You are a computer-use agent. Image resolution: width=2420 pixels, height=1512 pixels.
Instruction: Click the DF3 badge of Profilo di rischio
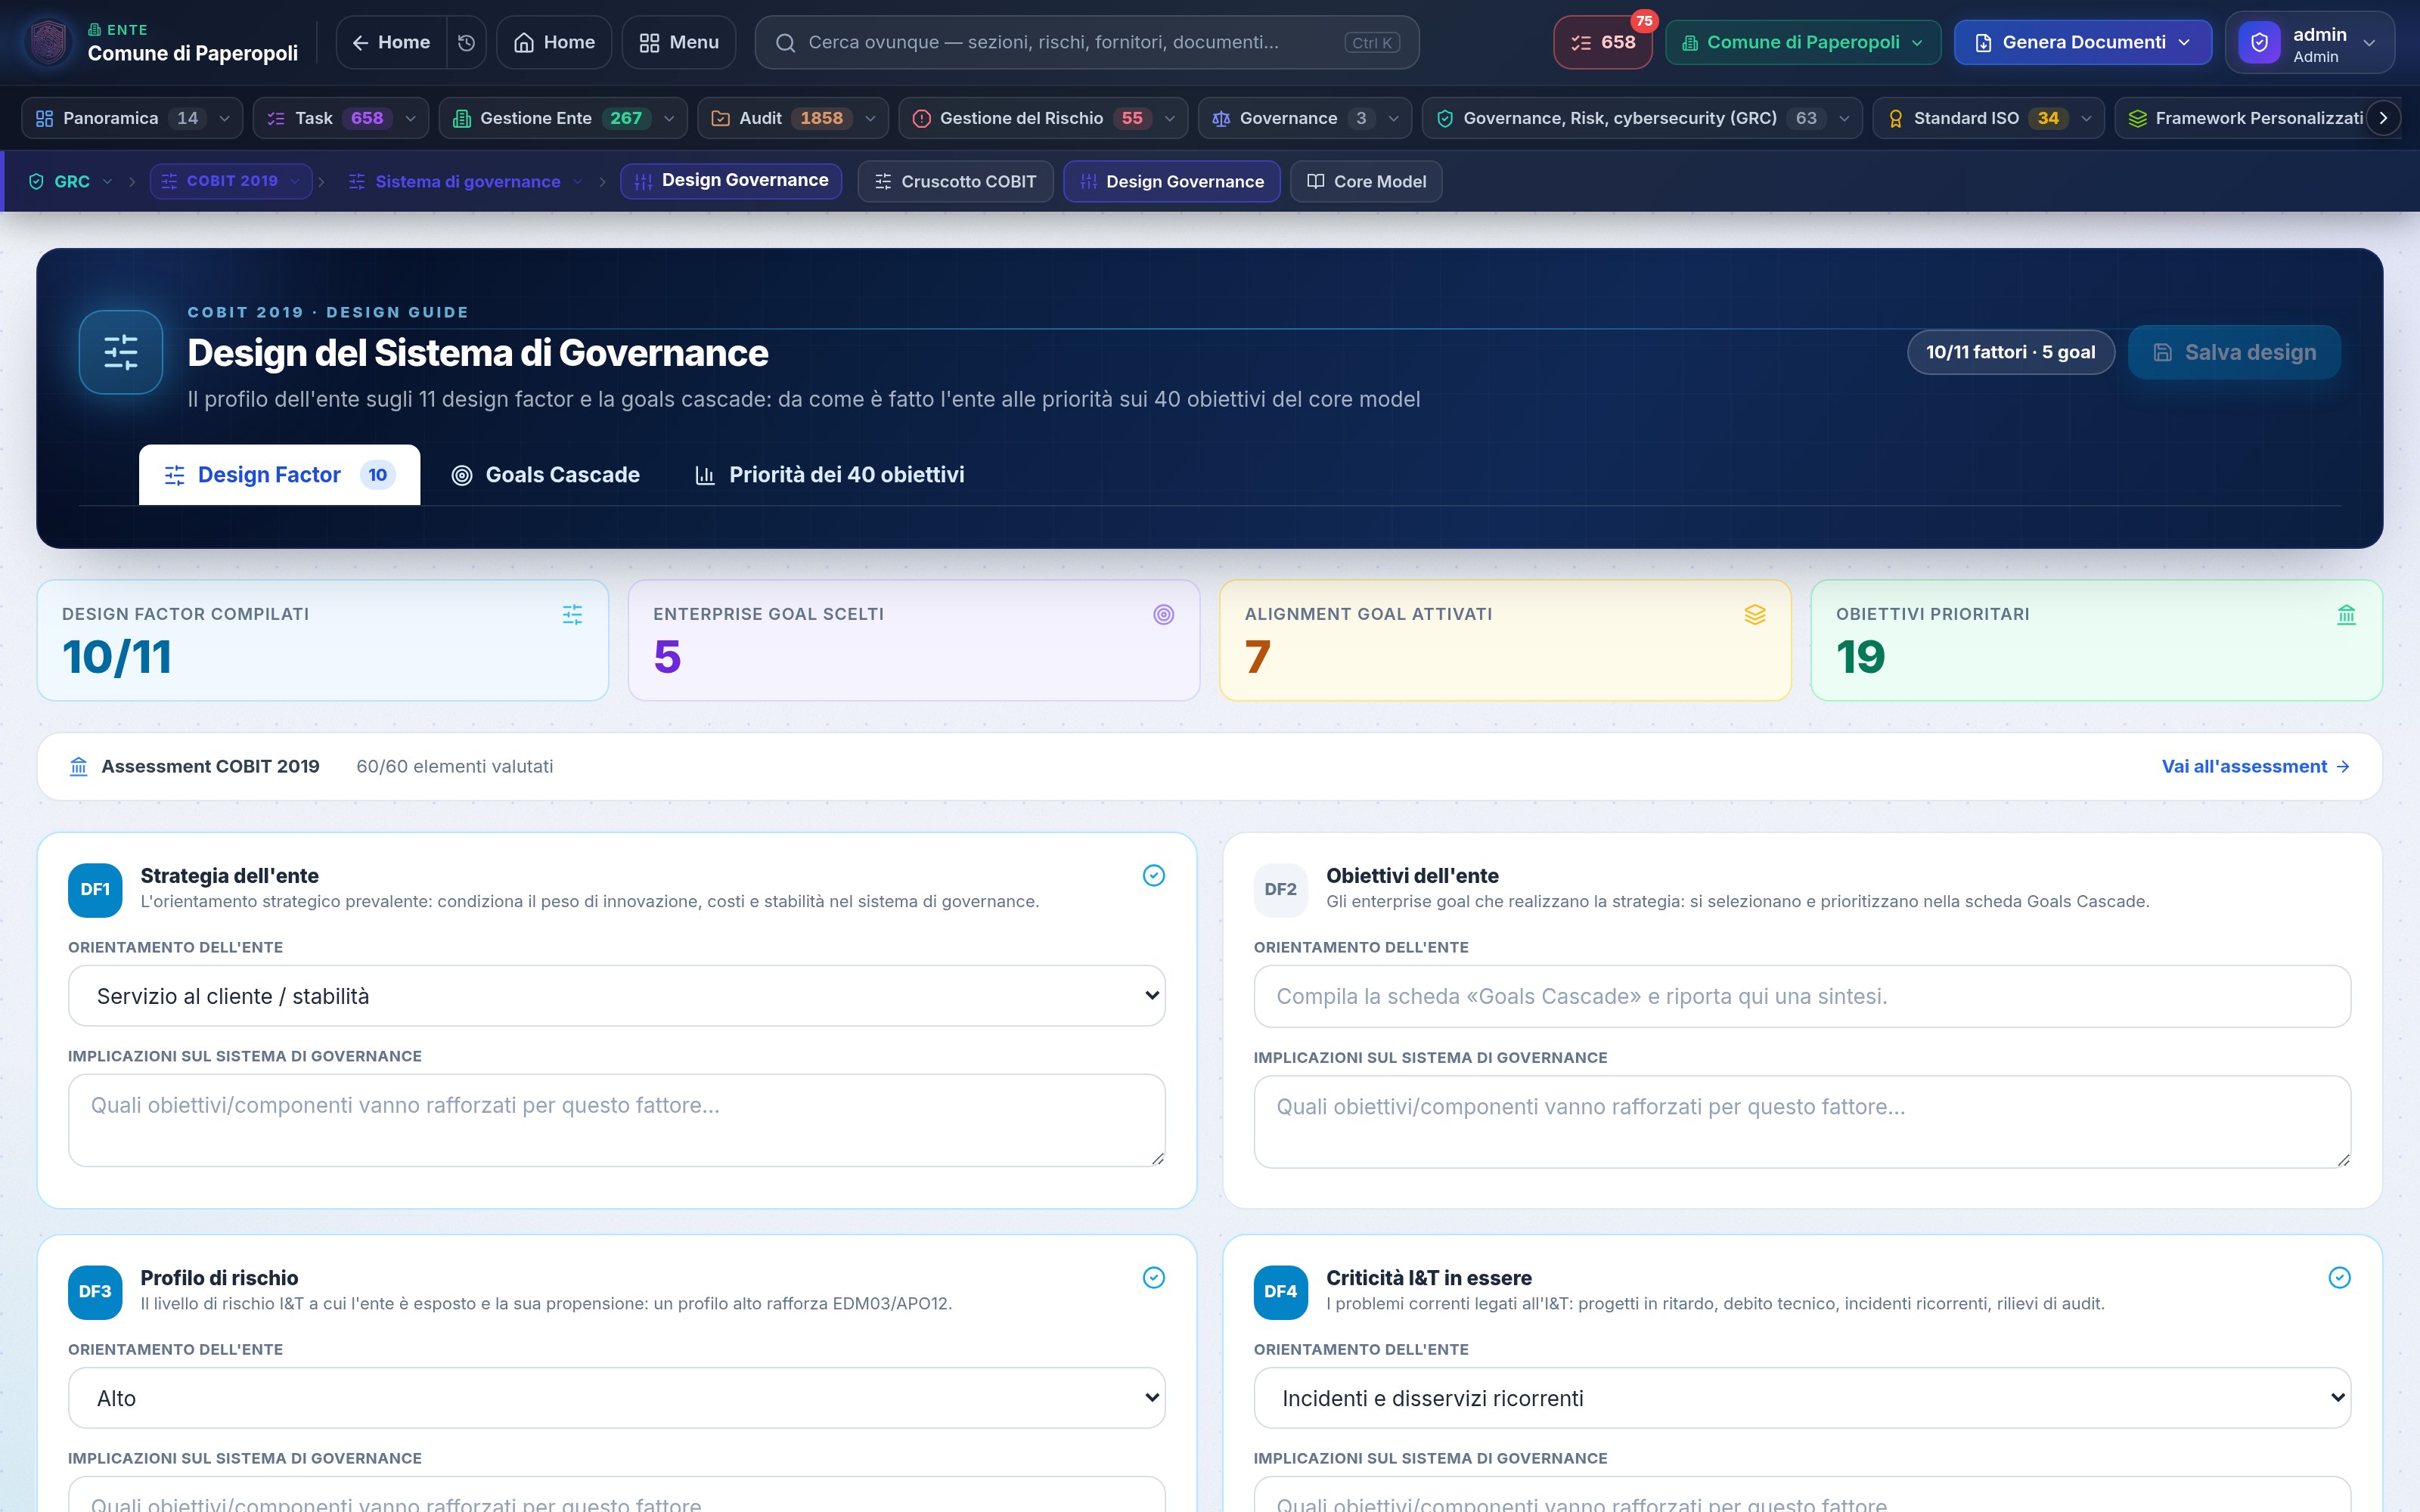click(x=95, y=1291)
